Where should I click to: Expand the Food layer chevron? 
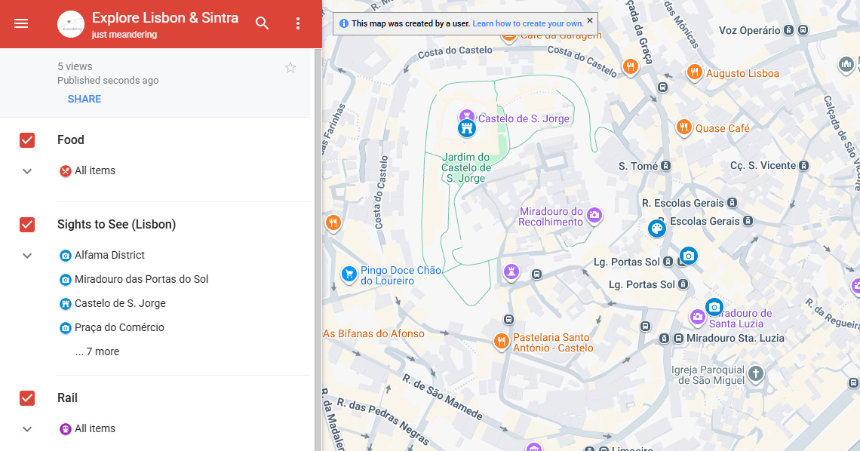[27, 171]
